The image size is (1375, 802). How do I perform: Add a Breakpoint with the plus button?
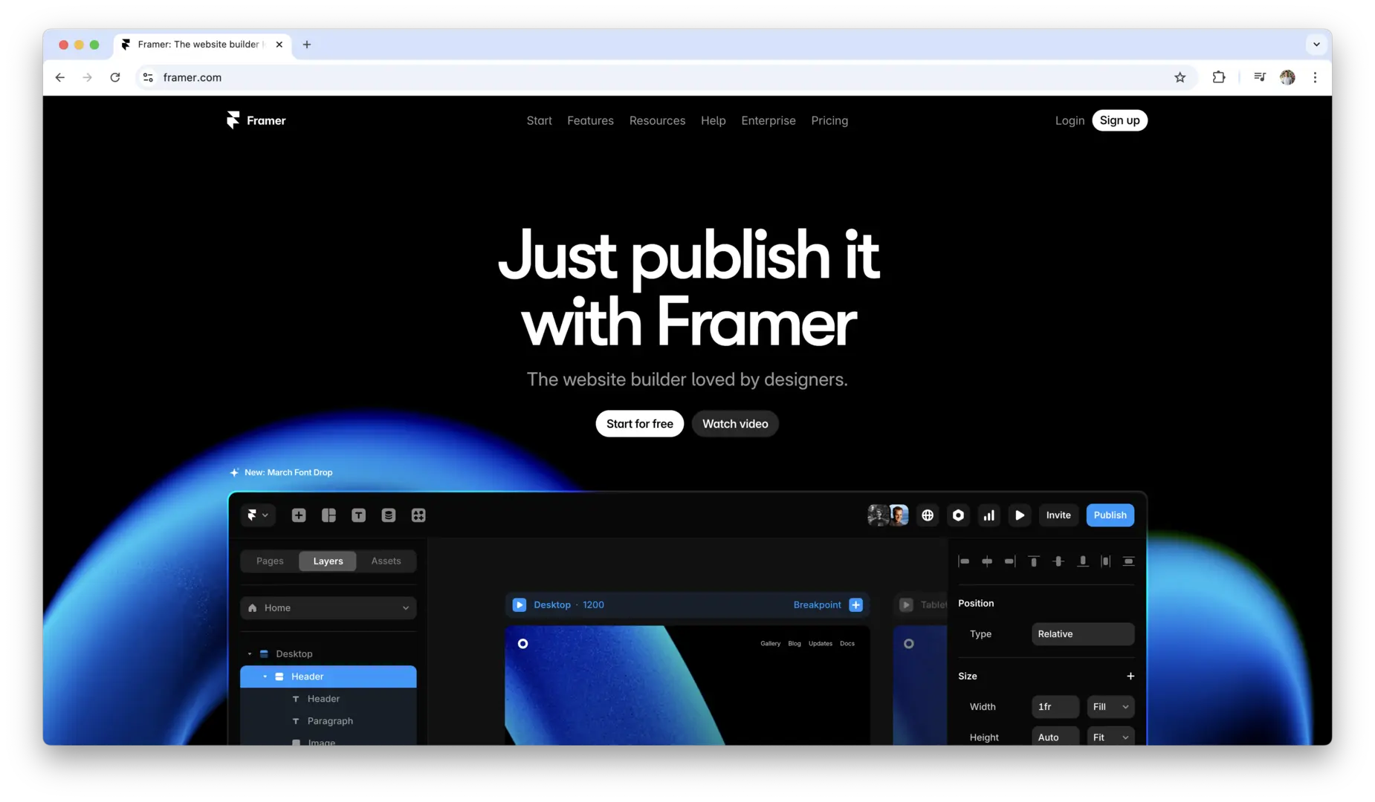856,604
